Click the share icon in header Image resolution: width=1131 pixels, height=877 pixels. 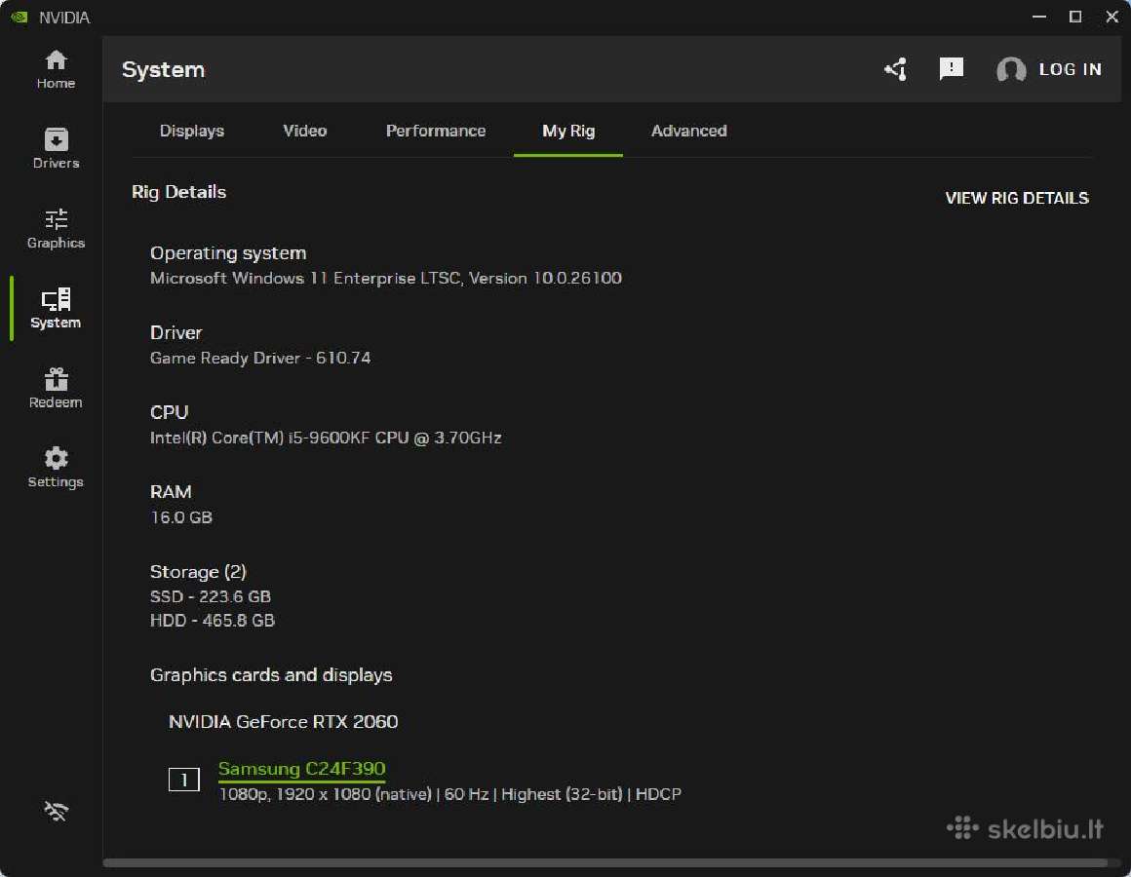point(896,69)
